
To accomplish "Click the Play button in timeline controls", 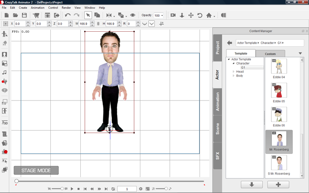I will click(x=72, y=189).
